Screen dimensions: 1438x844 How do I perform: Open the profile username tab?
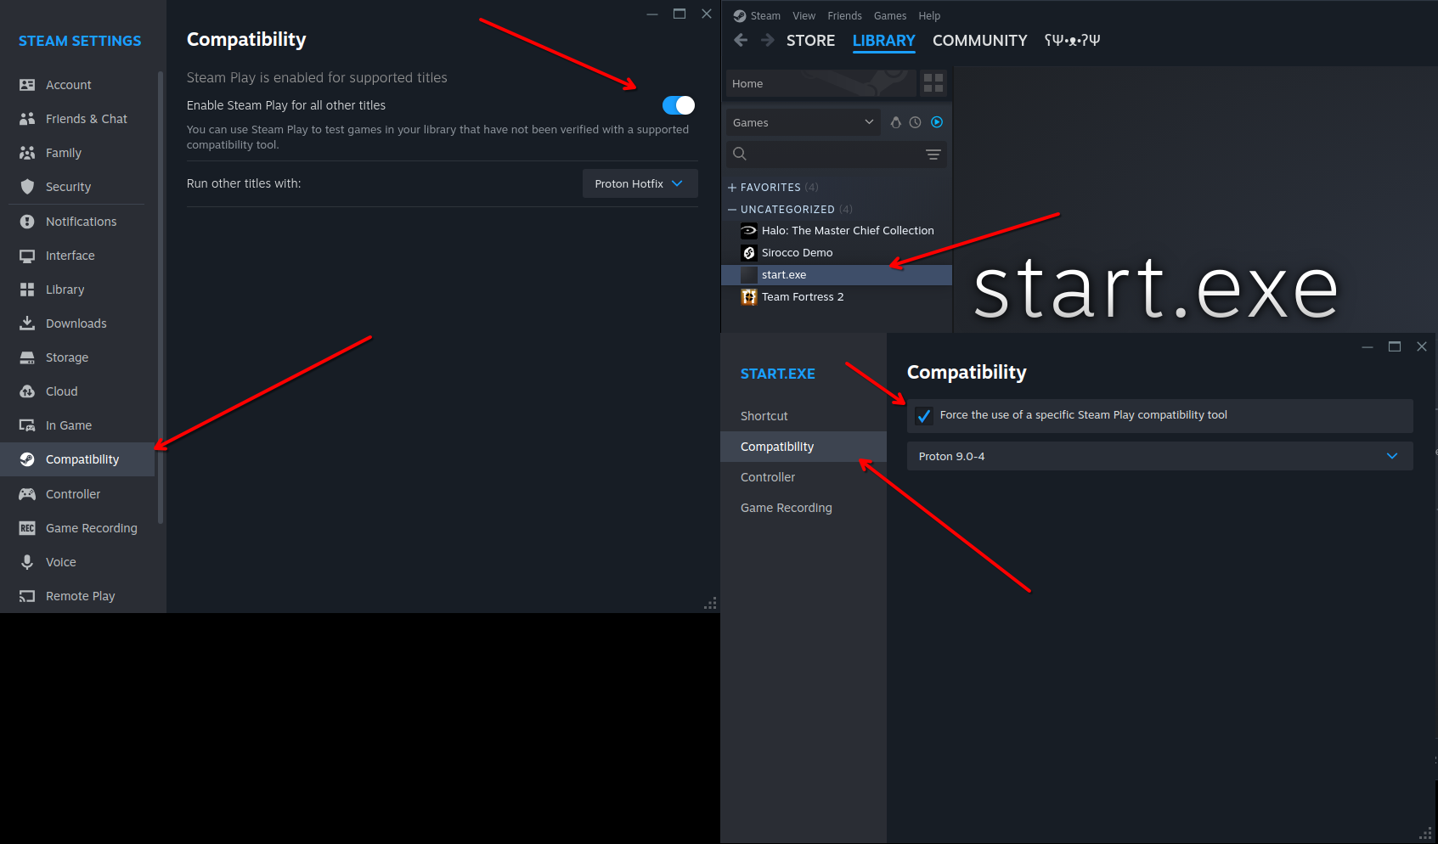tap(1072, 41)
